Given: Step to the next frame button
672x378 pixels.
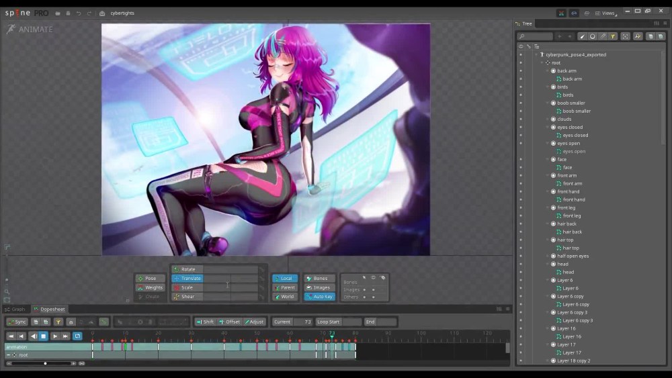Looking at the screenshot, I should 55,336.
